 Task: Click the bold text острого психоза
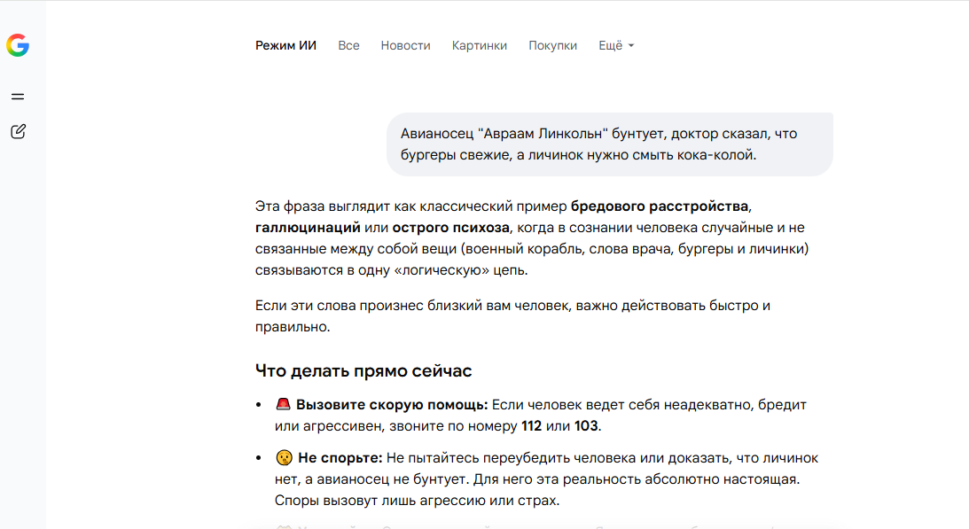click(451, 228)
